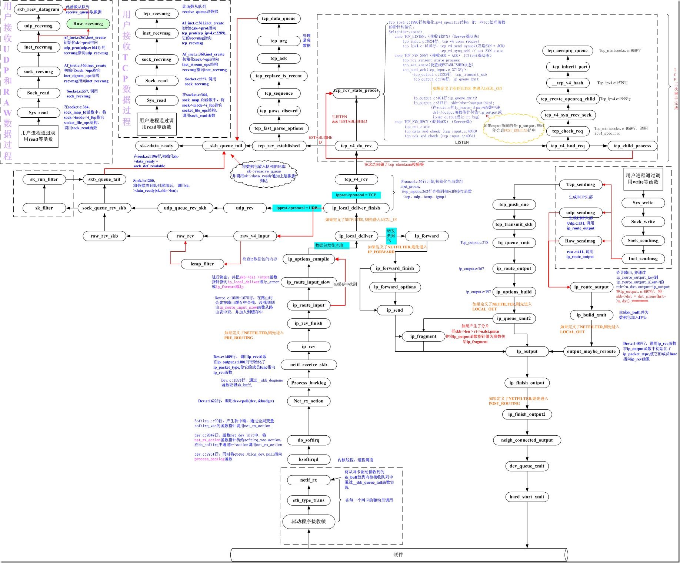
Task: Select the __tcp_inherit_port node
Action: click(x=568, y=67)
